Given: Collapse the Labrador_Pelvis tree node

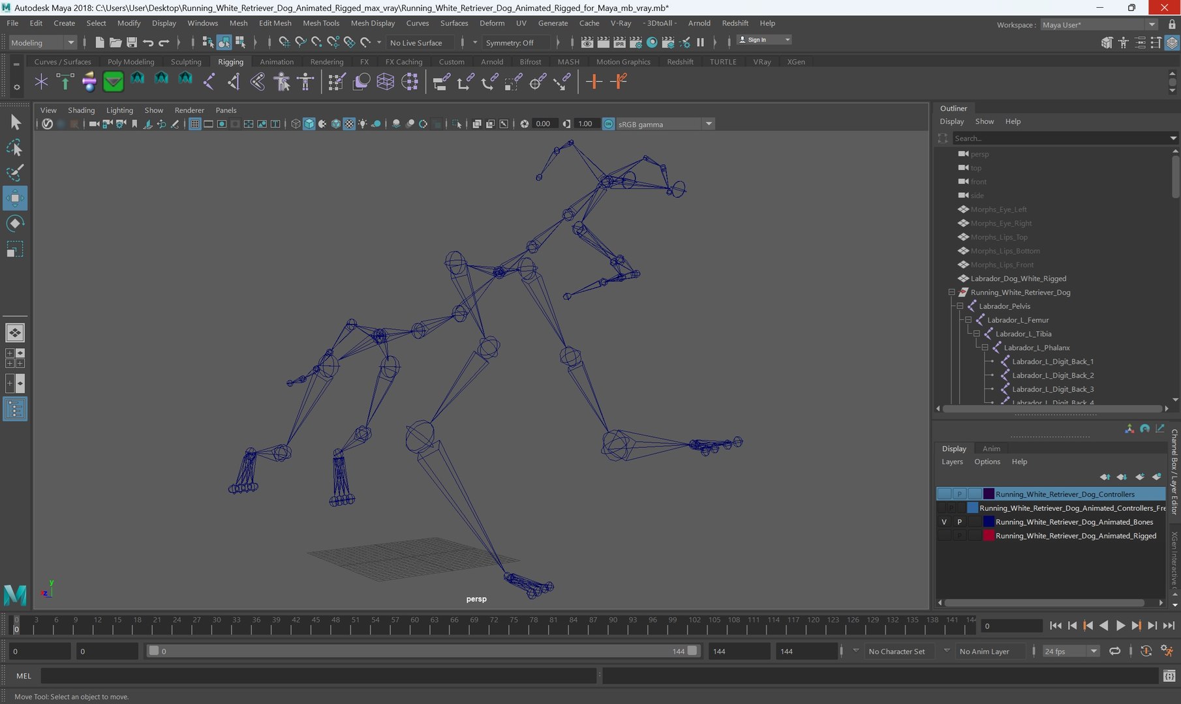Looking at the screenshot, I should tap(960, 306).
